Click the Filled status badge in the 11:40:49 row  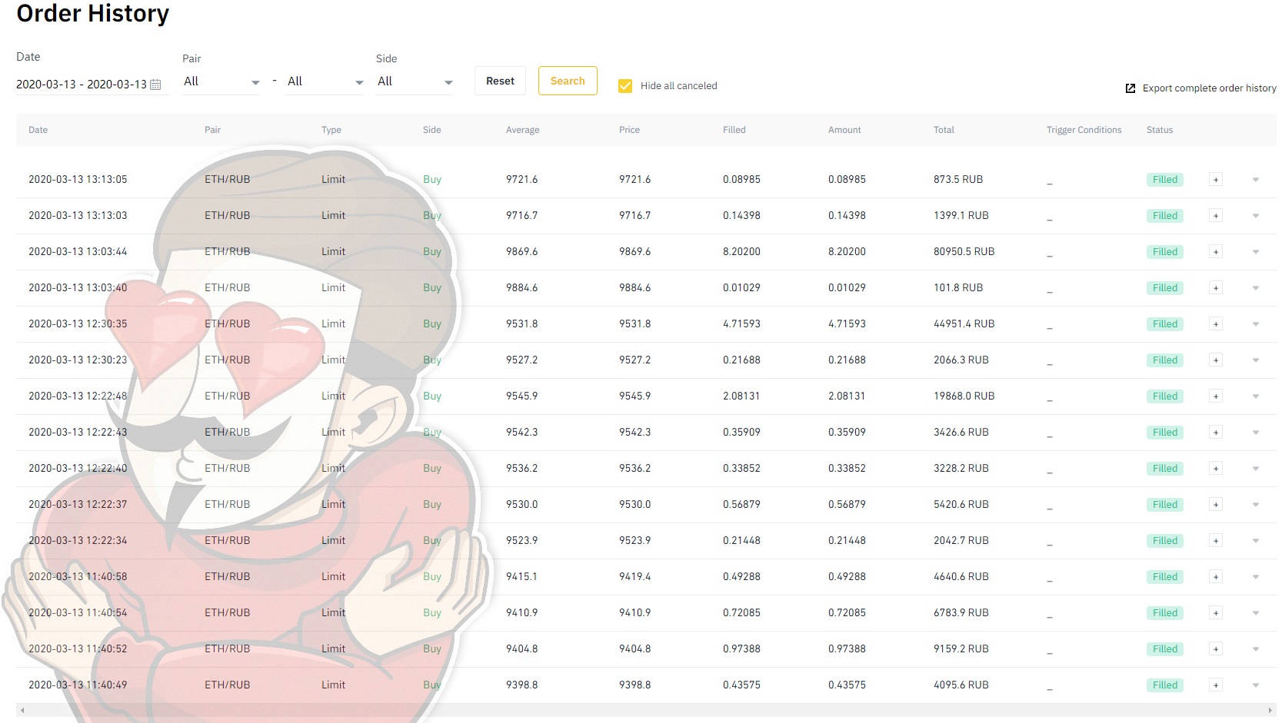(1165, 685)
